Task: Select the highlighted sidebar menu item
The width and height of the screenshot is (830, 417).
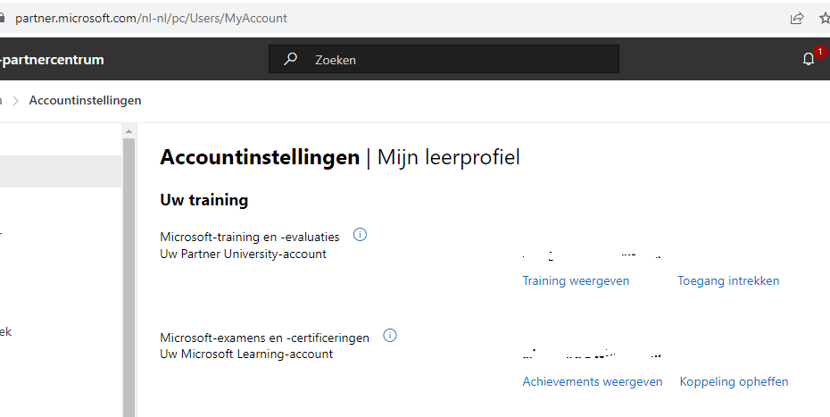Action: [61, 171]
